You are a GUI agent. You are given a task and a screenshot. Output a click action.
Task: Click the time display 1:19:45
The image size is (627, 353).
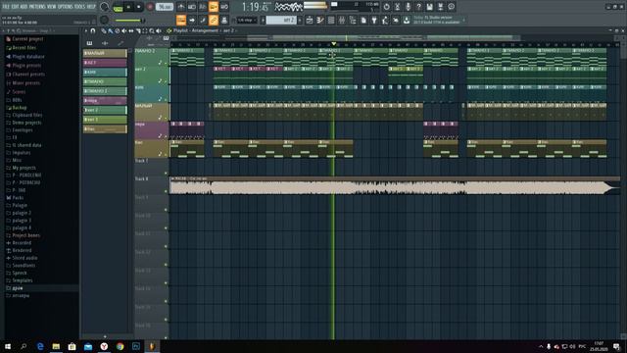[256, 7]
